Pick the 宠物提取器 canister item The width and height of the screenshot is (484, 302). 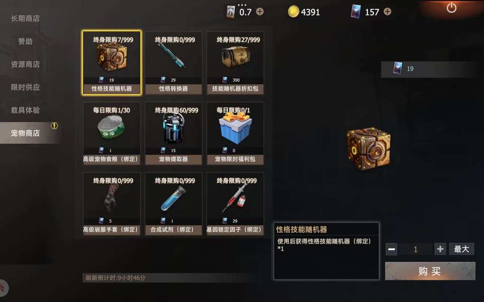[174, 133]
